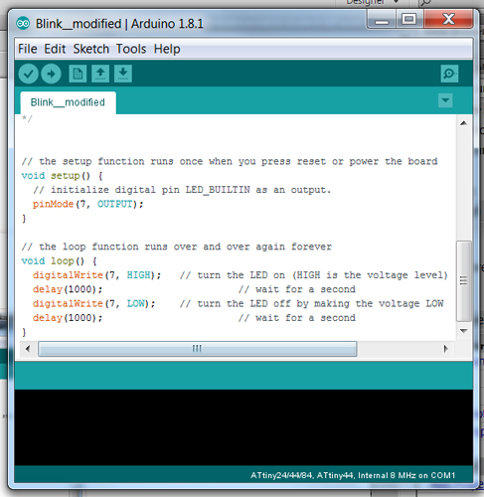This screenshot has width=484, height=497.
Task: Open the Edit menu
Action: pos(55,49)
